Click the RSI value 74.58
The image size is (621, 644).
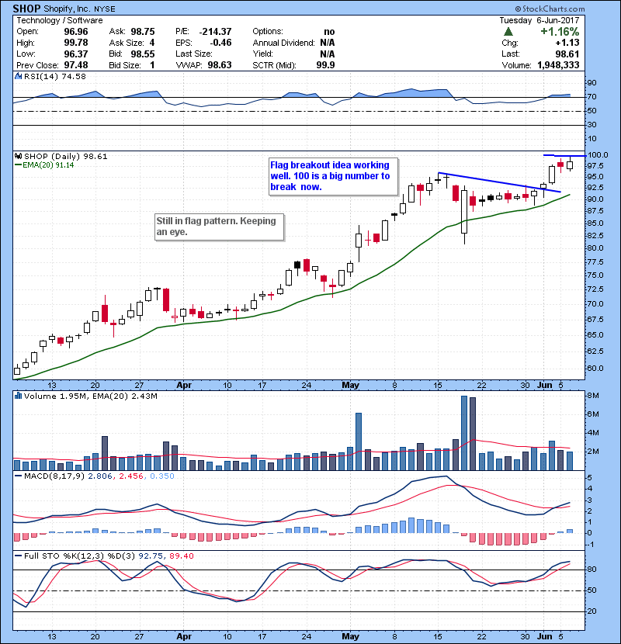click(73, 76)
